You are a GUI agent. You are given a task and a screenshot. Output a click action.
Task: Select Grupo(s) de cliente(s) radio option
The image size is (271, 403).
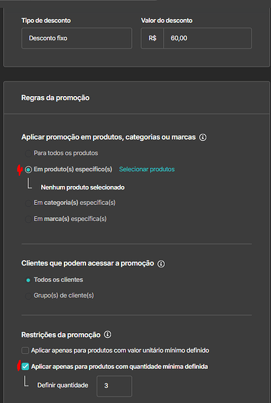tap(28, 296)
